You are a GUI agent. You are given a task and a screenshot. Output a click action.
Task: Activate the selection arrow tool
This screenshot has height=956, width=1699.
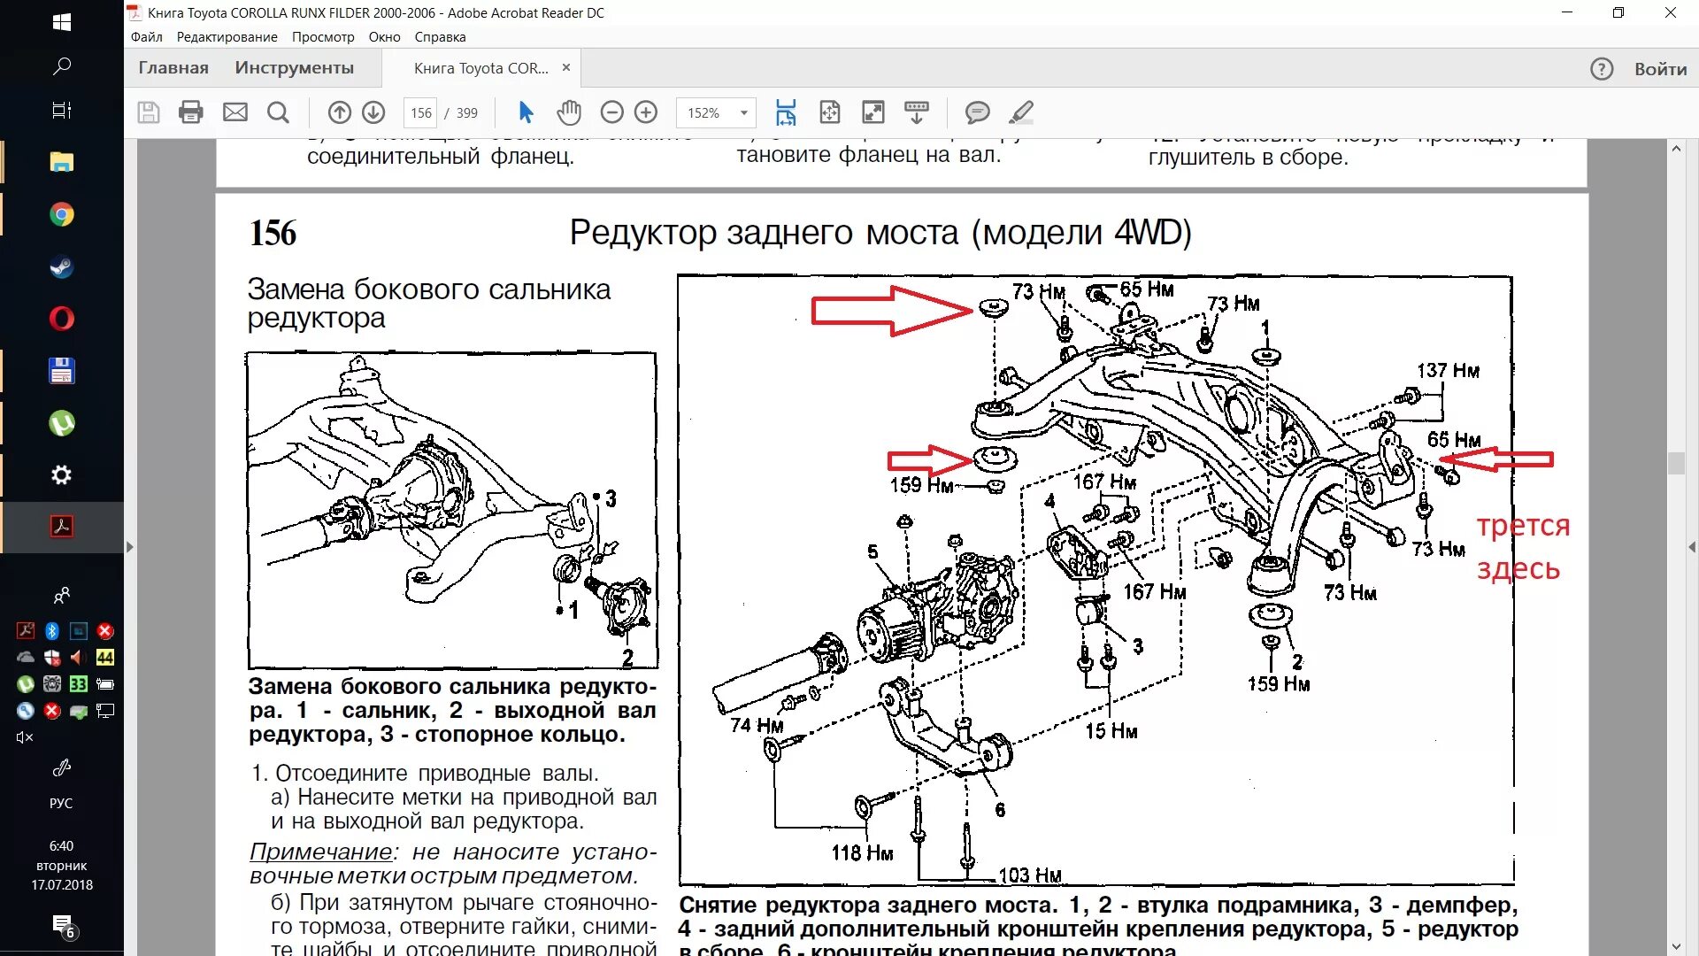coord(526,112)
